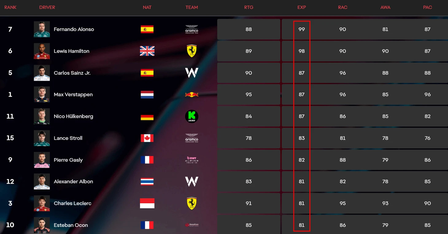Screen dimensions: 448x234
Task: Sort the table by EXP column
Action: coord(302,7)
